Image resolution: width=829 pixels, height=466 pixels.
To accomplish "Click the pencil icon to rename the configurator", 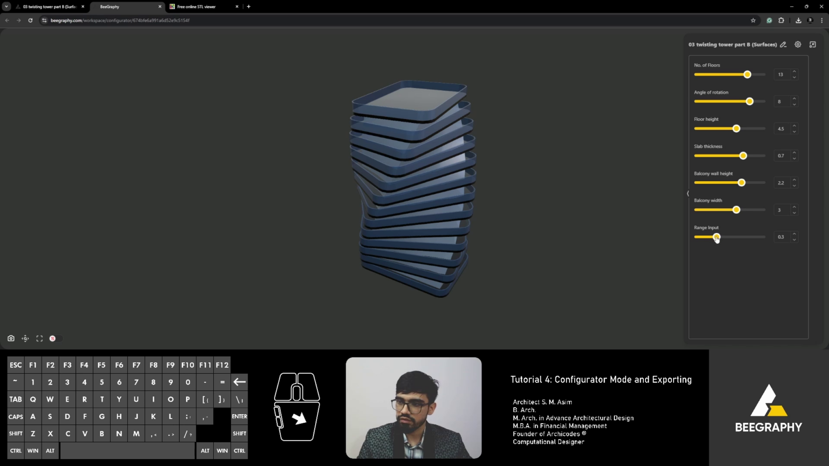I will point(783,45).
